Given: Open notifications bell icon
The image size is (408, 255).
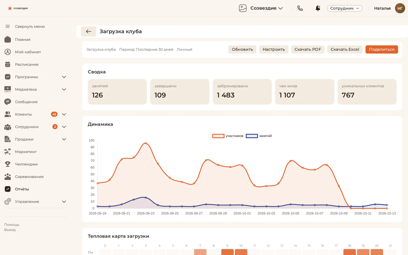Looking at the screenshot, I should click(x=318, y=8).
